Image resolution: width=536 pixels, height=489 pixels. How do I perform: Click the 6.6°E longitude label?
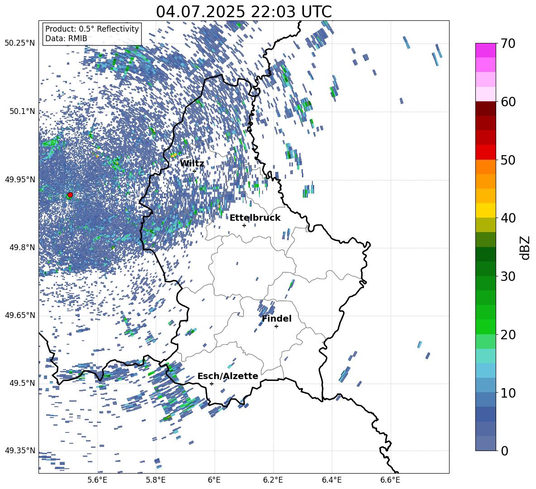[x=390, y=480]
